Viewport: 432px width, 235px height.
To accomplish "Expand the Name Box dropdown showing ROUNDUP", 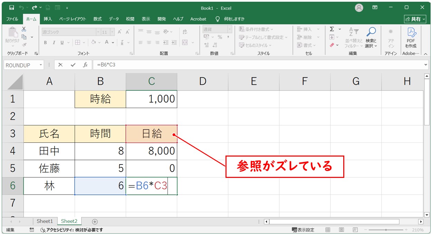I will click(41, 65).
